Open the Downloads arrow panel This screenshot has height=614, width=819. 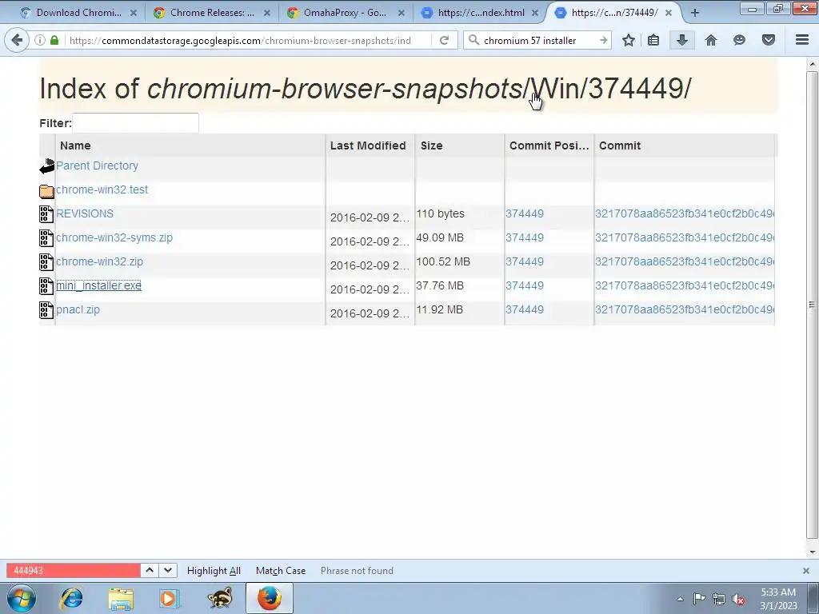pyautogui.click(x=681, y=40)
